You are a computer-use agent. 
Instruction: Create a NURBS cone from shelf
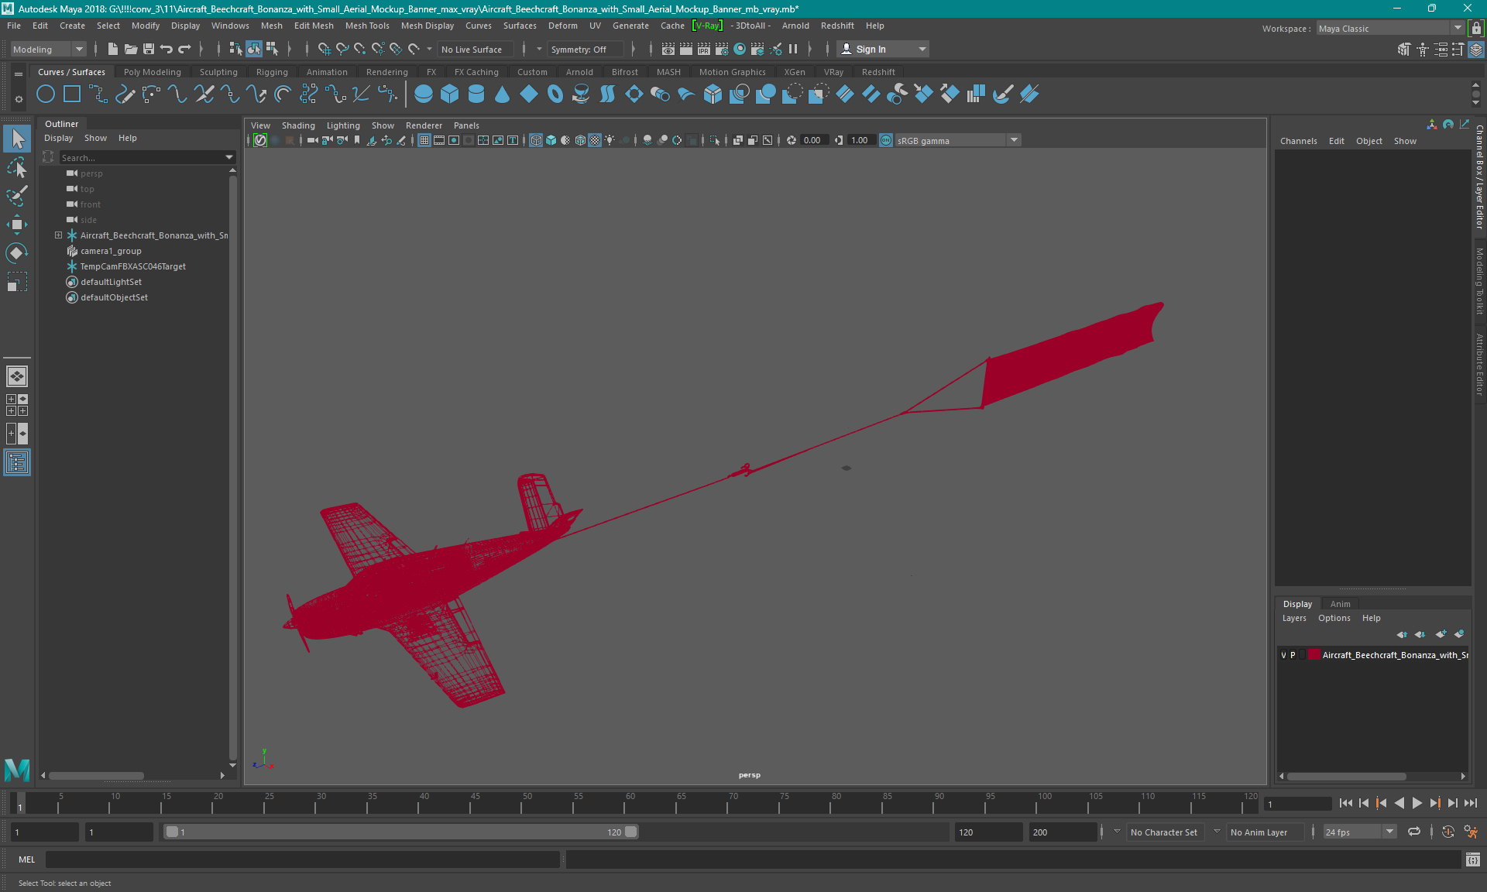(503, 94)
